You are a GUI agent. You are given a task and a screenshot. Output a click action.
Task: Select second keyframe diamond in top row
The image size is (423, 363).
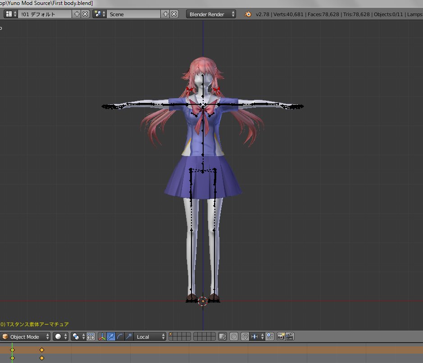[x=42, y=350]
